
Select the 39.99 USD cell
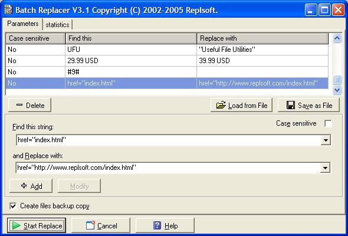[x=262, y=61]
